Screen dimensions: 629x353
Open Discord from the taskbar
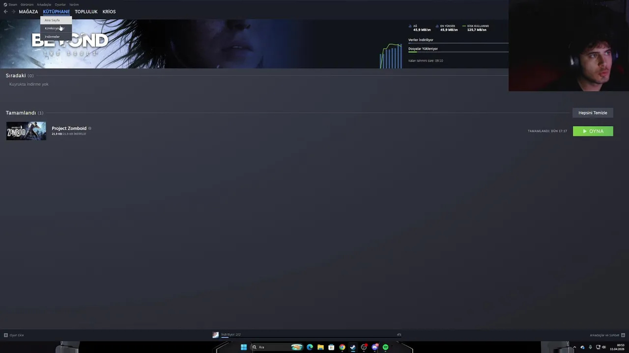375,347
